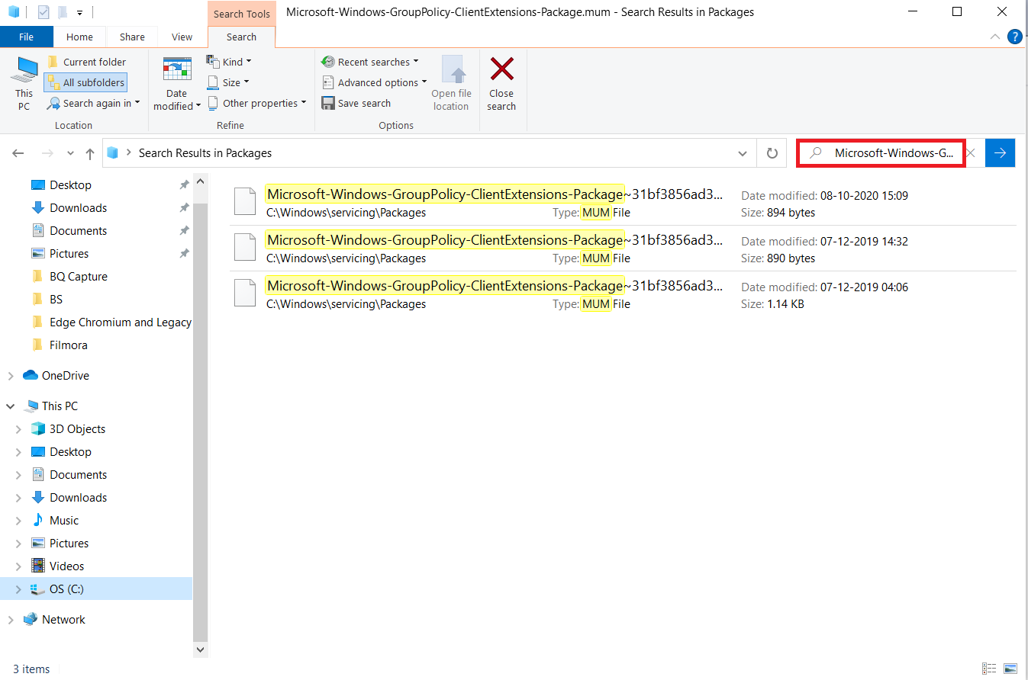Select the result modified 08-10-2020 15:09
This screenshot has height=680, width=1028.
[623, 203]
